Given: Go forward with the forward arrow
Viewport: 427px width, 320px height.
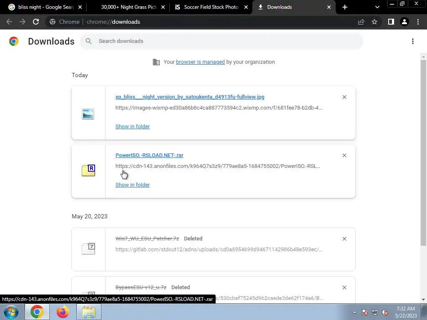Looking at the screenshot, I should pos(23,22).
